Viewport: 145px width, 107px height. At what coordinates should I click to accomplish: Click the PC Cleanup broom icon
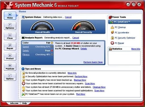[112, 27]
